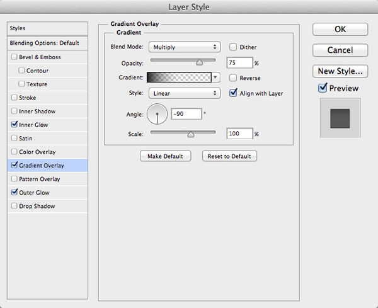This screenshot has height=308, width=378.
Task: Open the Inner Glow settings
Action: [x=34, y=125]
